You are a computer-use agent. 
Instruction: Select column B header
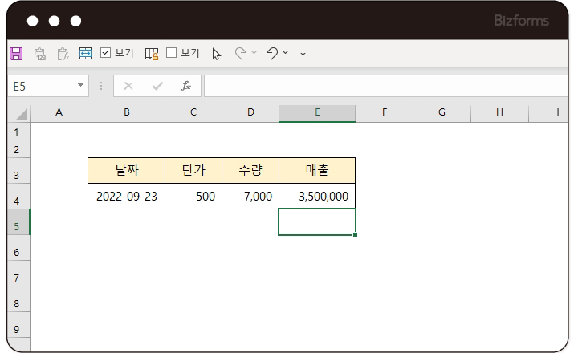coord(127,112)
